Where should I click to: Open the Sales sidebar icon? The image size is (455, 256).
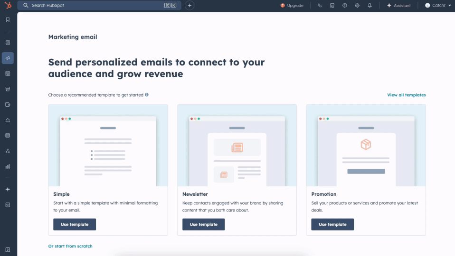pos(8,89)
